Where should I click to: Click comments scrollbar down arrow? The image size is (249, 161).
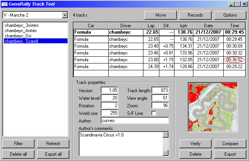165,153
